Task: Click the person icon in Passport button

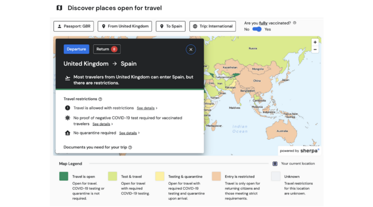Action: pyautogui.click(x=60, y=26)
